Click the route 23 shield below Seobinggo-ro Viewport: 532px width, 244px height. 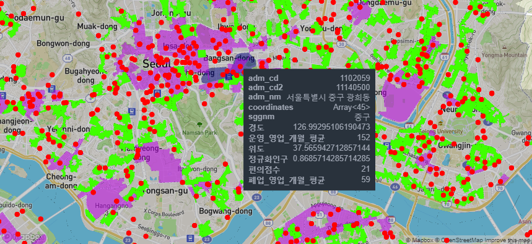(x=128, y=240)
